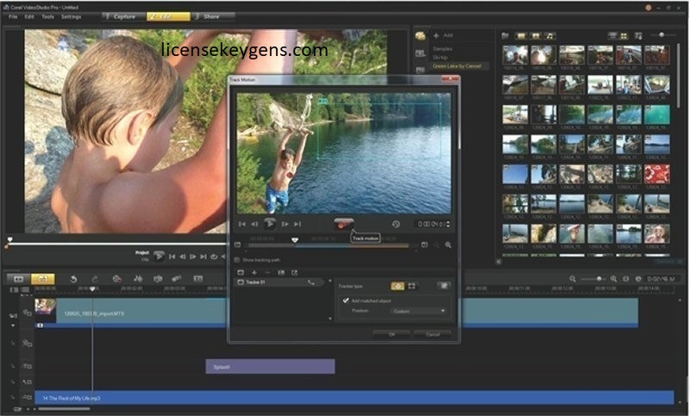
Task: Click the music track icon
Action: coord(27,397)
